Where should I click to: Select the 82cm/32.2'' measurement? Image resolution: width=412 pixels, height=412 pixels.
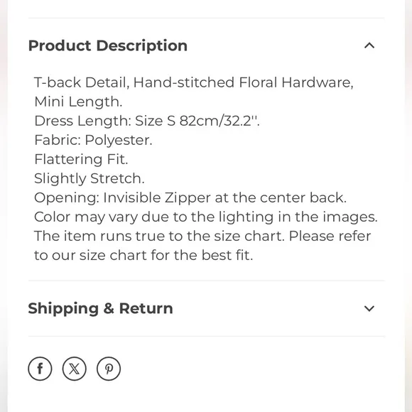pyautogui.click(x=219, y=121)
